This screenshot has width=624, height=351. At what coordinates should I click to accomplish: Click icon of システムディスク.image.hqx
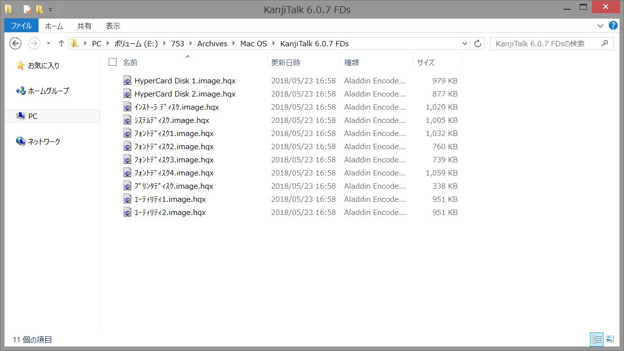point(127,120)
